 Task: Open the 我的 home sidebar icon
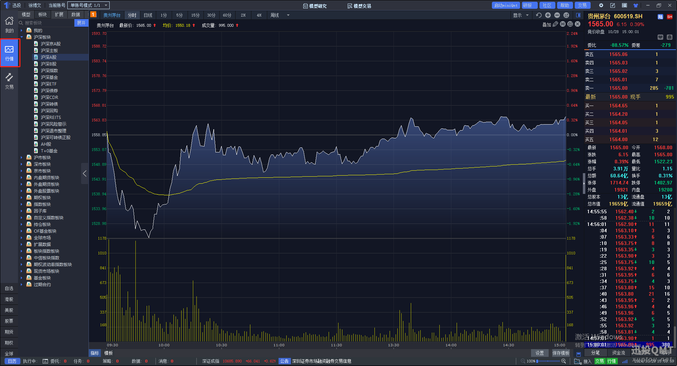coord(9,25)
